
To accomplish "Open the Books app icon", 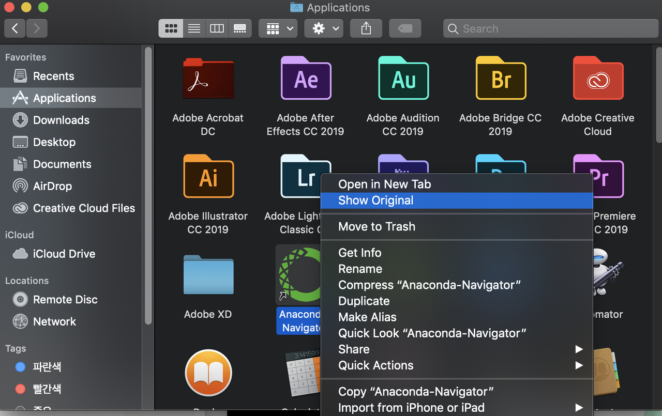I will [x=208, y=373].
